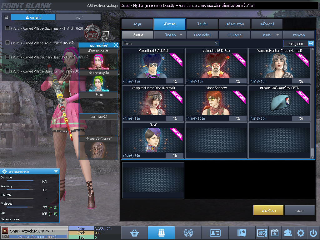
Task: Open the clan emblem icon
Action: click(188, 232)
